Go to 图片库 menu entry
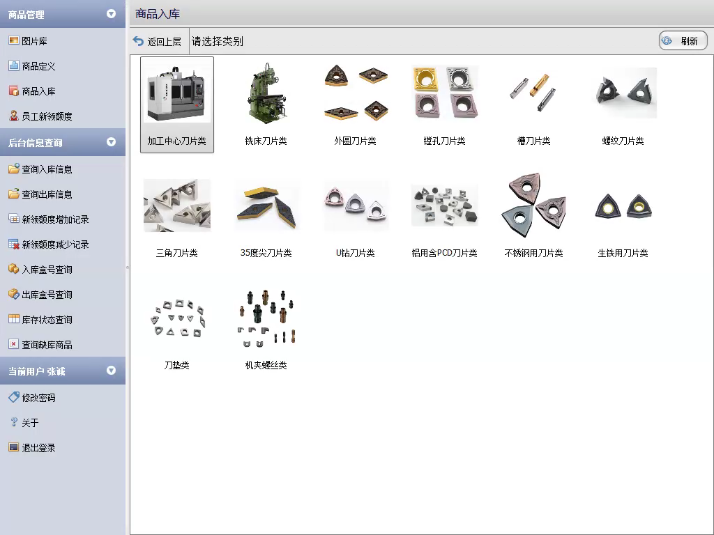The width and height of the screenshot is (714, 535). pyautogui.click(x=35, y=41)
